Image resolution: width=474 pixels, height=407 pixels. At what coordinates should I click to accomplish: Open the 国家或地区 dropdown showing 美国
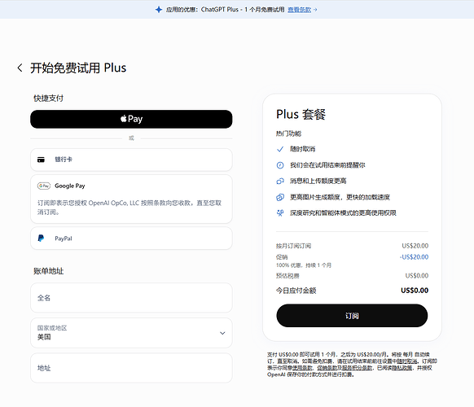coord(131,333)
